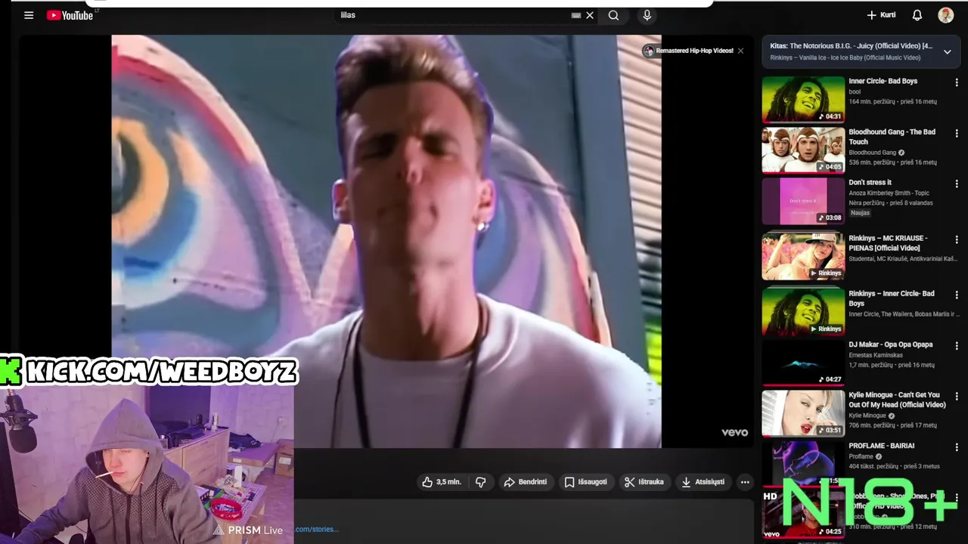
Task: Click Ernestas Kaminskas channel name
Action: pos(876,355)
